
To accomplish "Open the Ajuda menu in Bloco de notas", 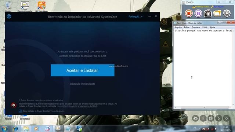I will 212,27.
